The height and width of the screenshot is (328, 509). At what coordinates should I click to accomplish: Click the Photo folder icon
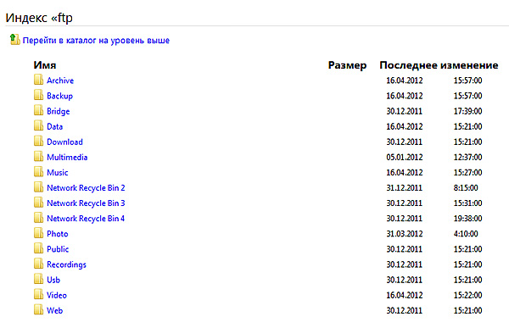click(38, 233)
